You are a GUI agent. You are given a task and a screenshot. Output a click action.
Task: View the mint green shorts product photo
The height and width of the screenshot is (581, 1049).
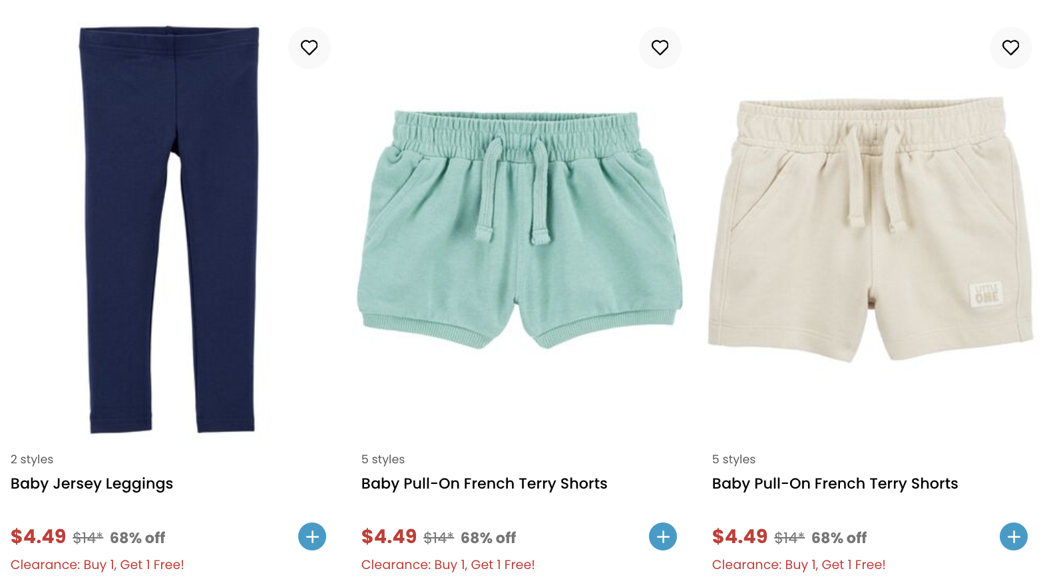coord(519,229)
